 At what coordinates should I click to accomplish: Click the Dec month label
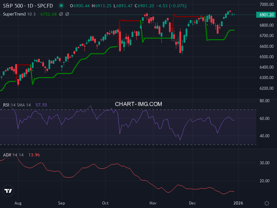coord(193,203)
